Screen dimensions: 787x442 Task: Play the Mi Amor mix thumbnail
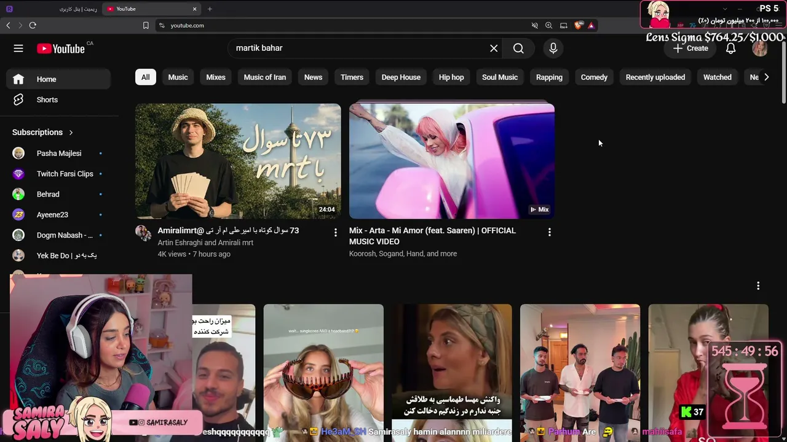[452, 161]
